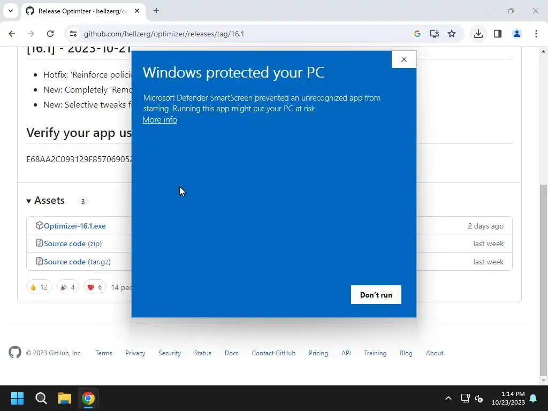The width and height of the screenshot is (548, 411).
Task: Open the About footer link
Action: 435,353
